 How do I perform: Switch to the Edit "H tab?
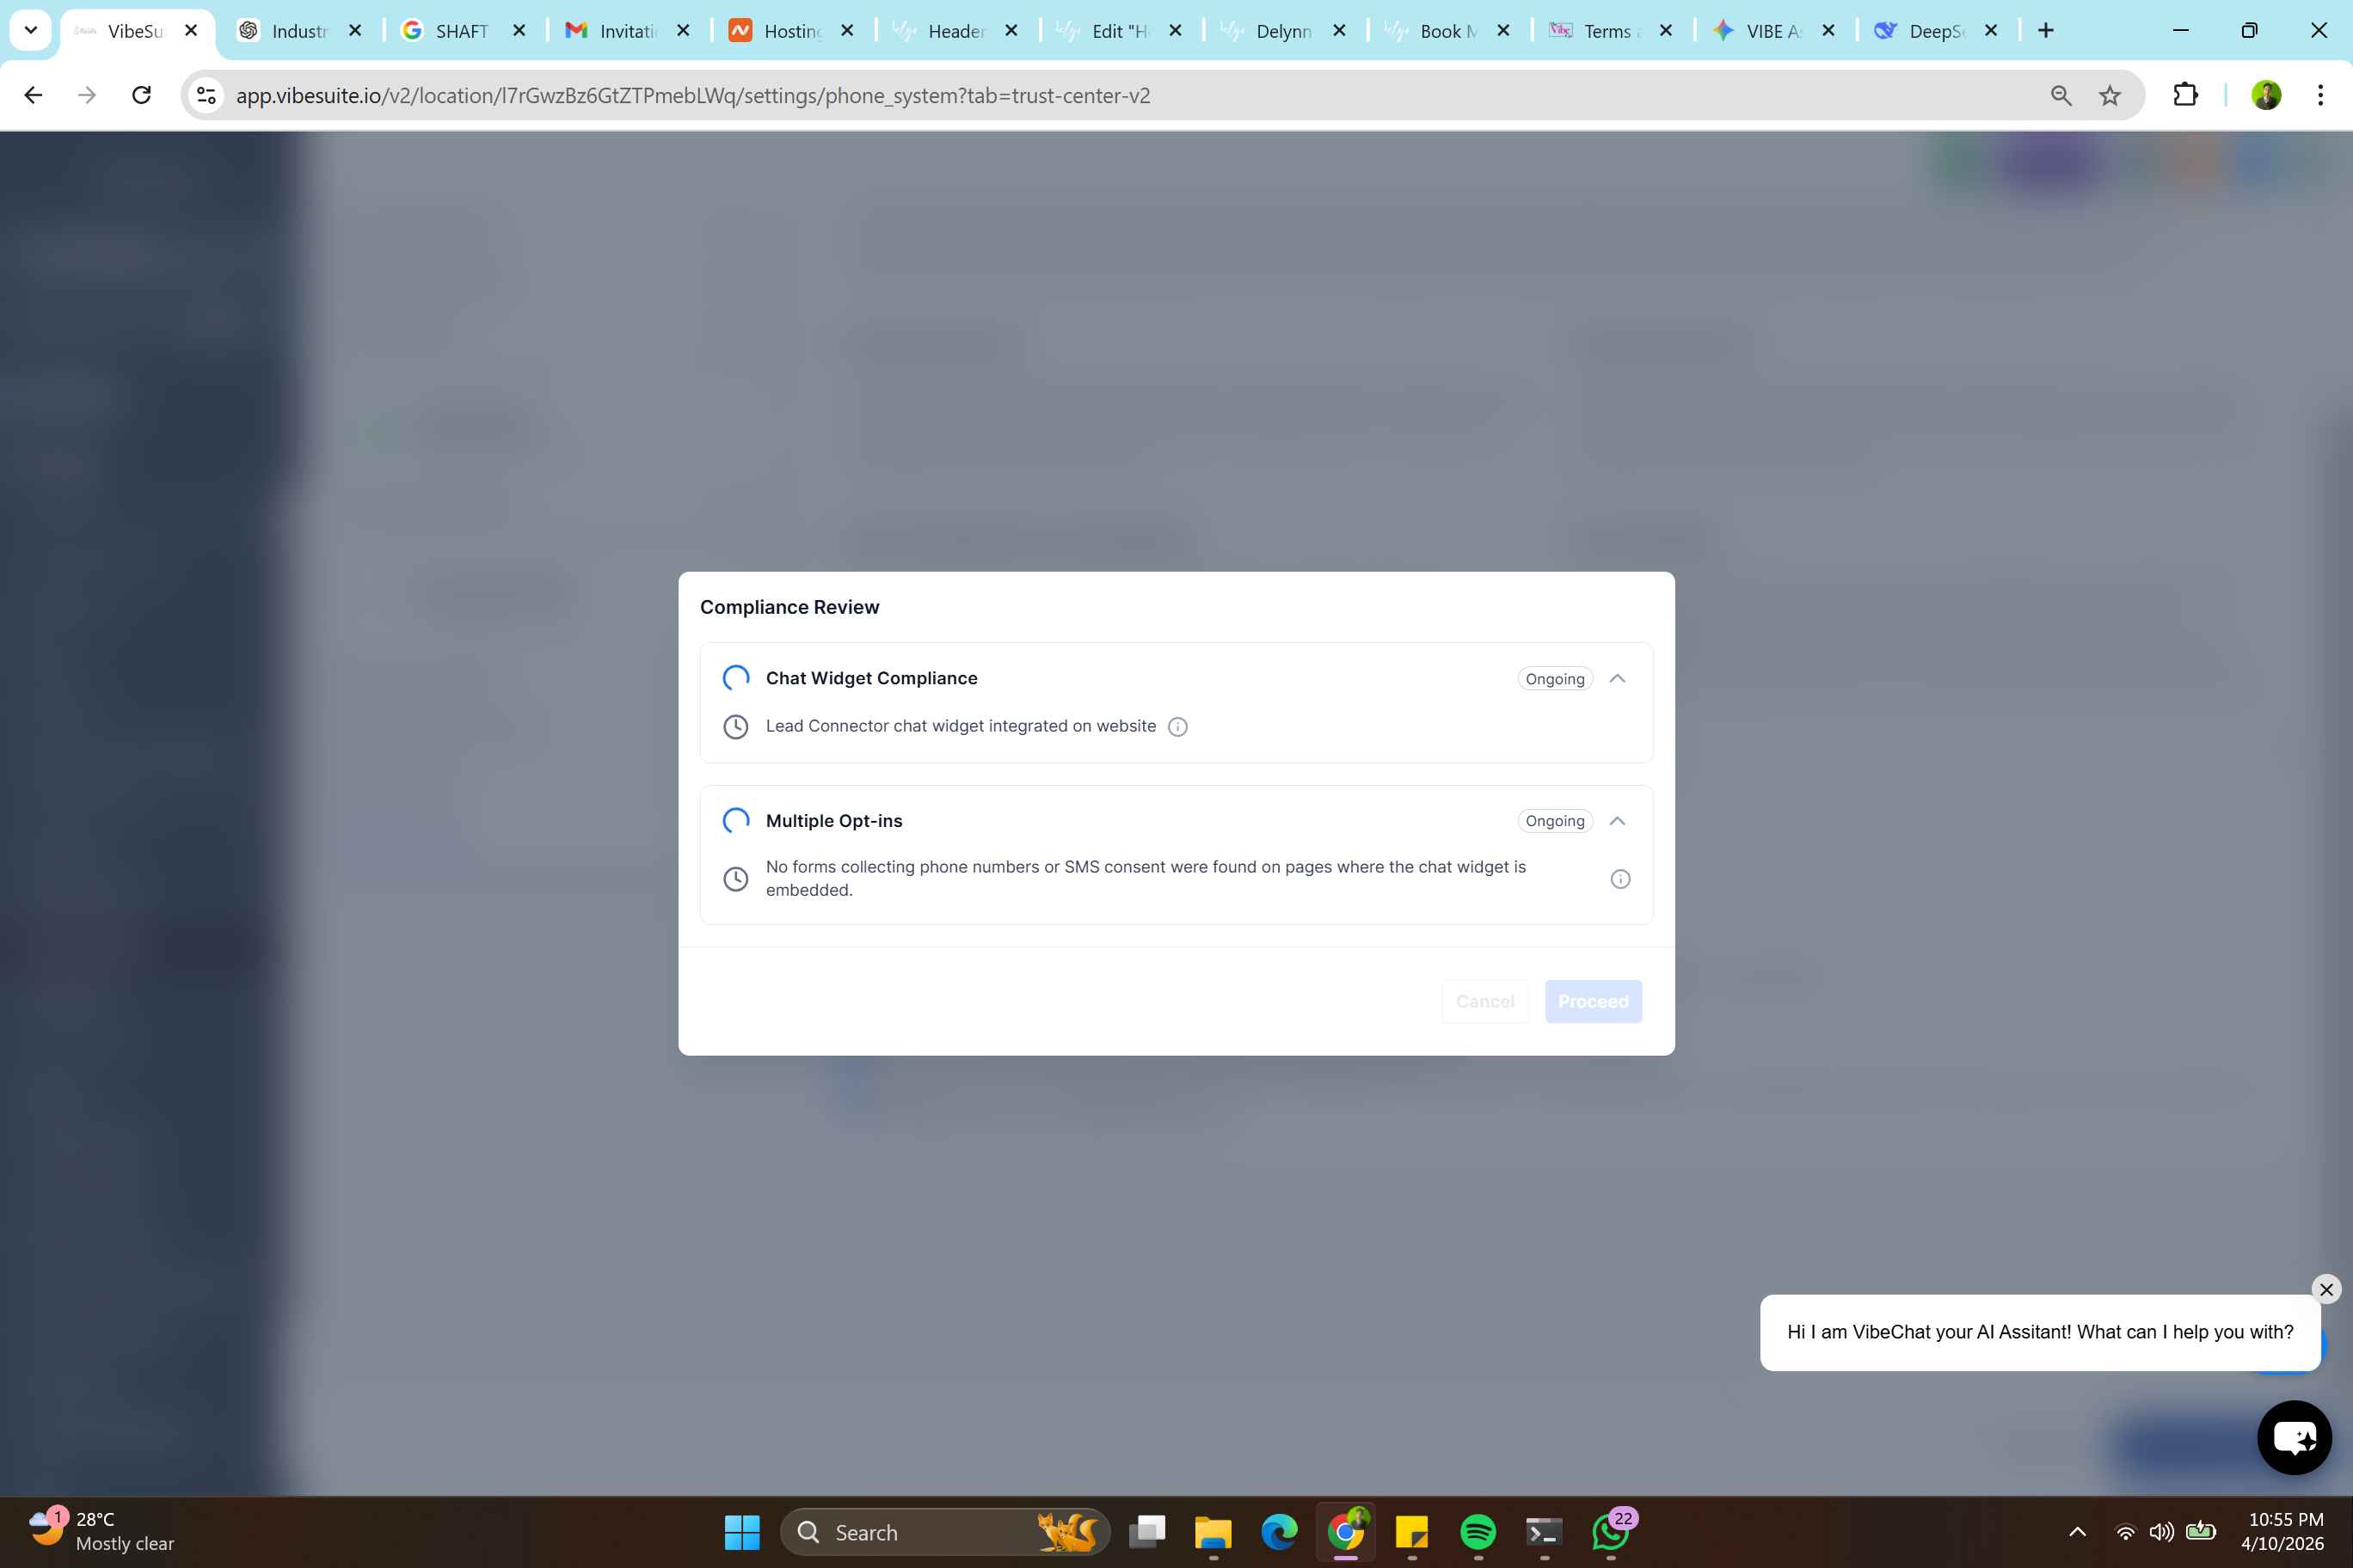coord(1121,31)
